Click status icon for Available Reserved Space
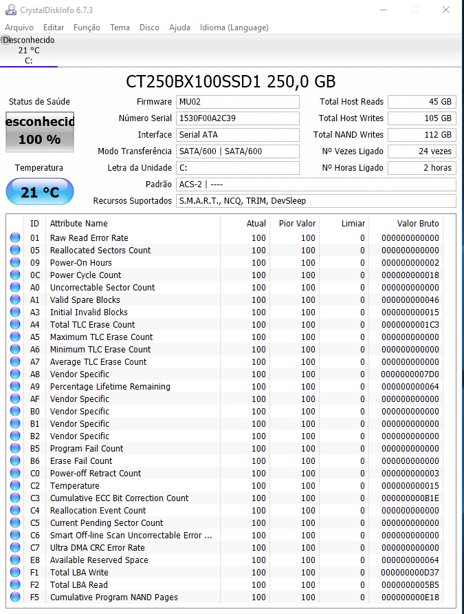 coord(15,560)
